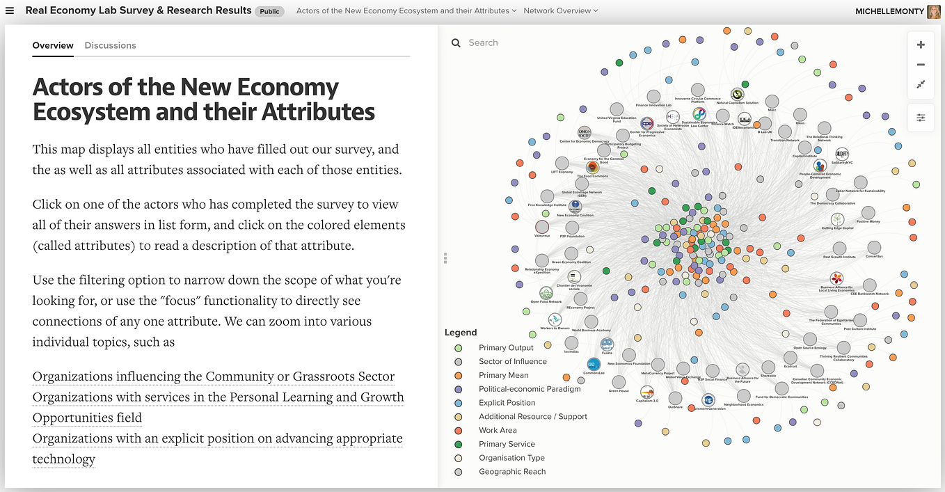
Task: Click the MICHELLEMONTY profile avatar
Action: click(933, 11)
